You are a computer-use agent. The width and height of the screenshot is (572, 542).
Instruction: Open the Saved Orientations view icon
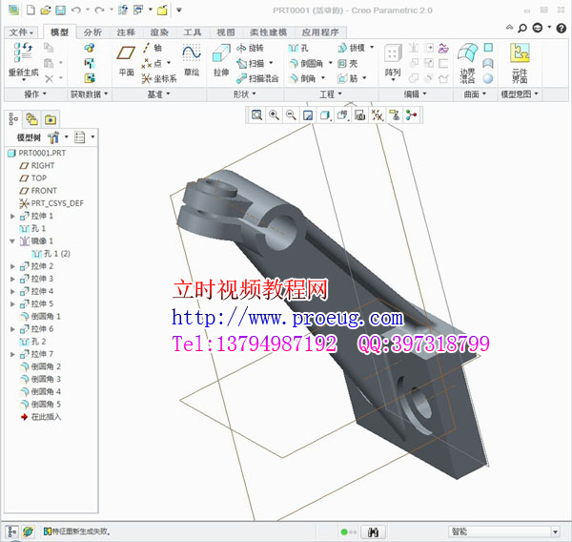342,115
